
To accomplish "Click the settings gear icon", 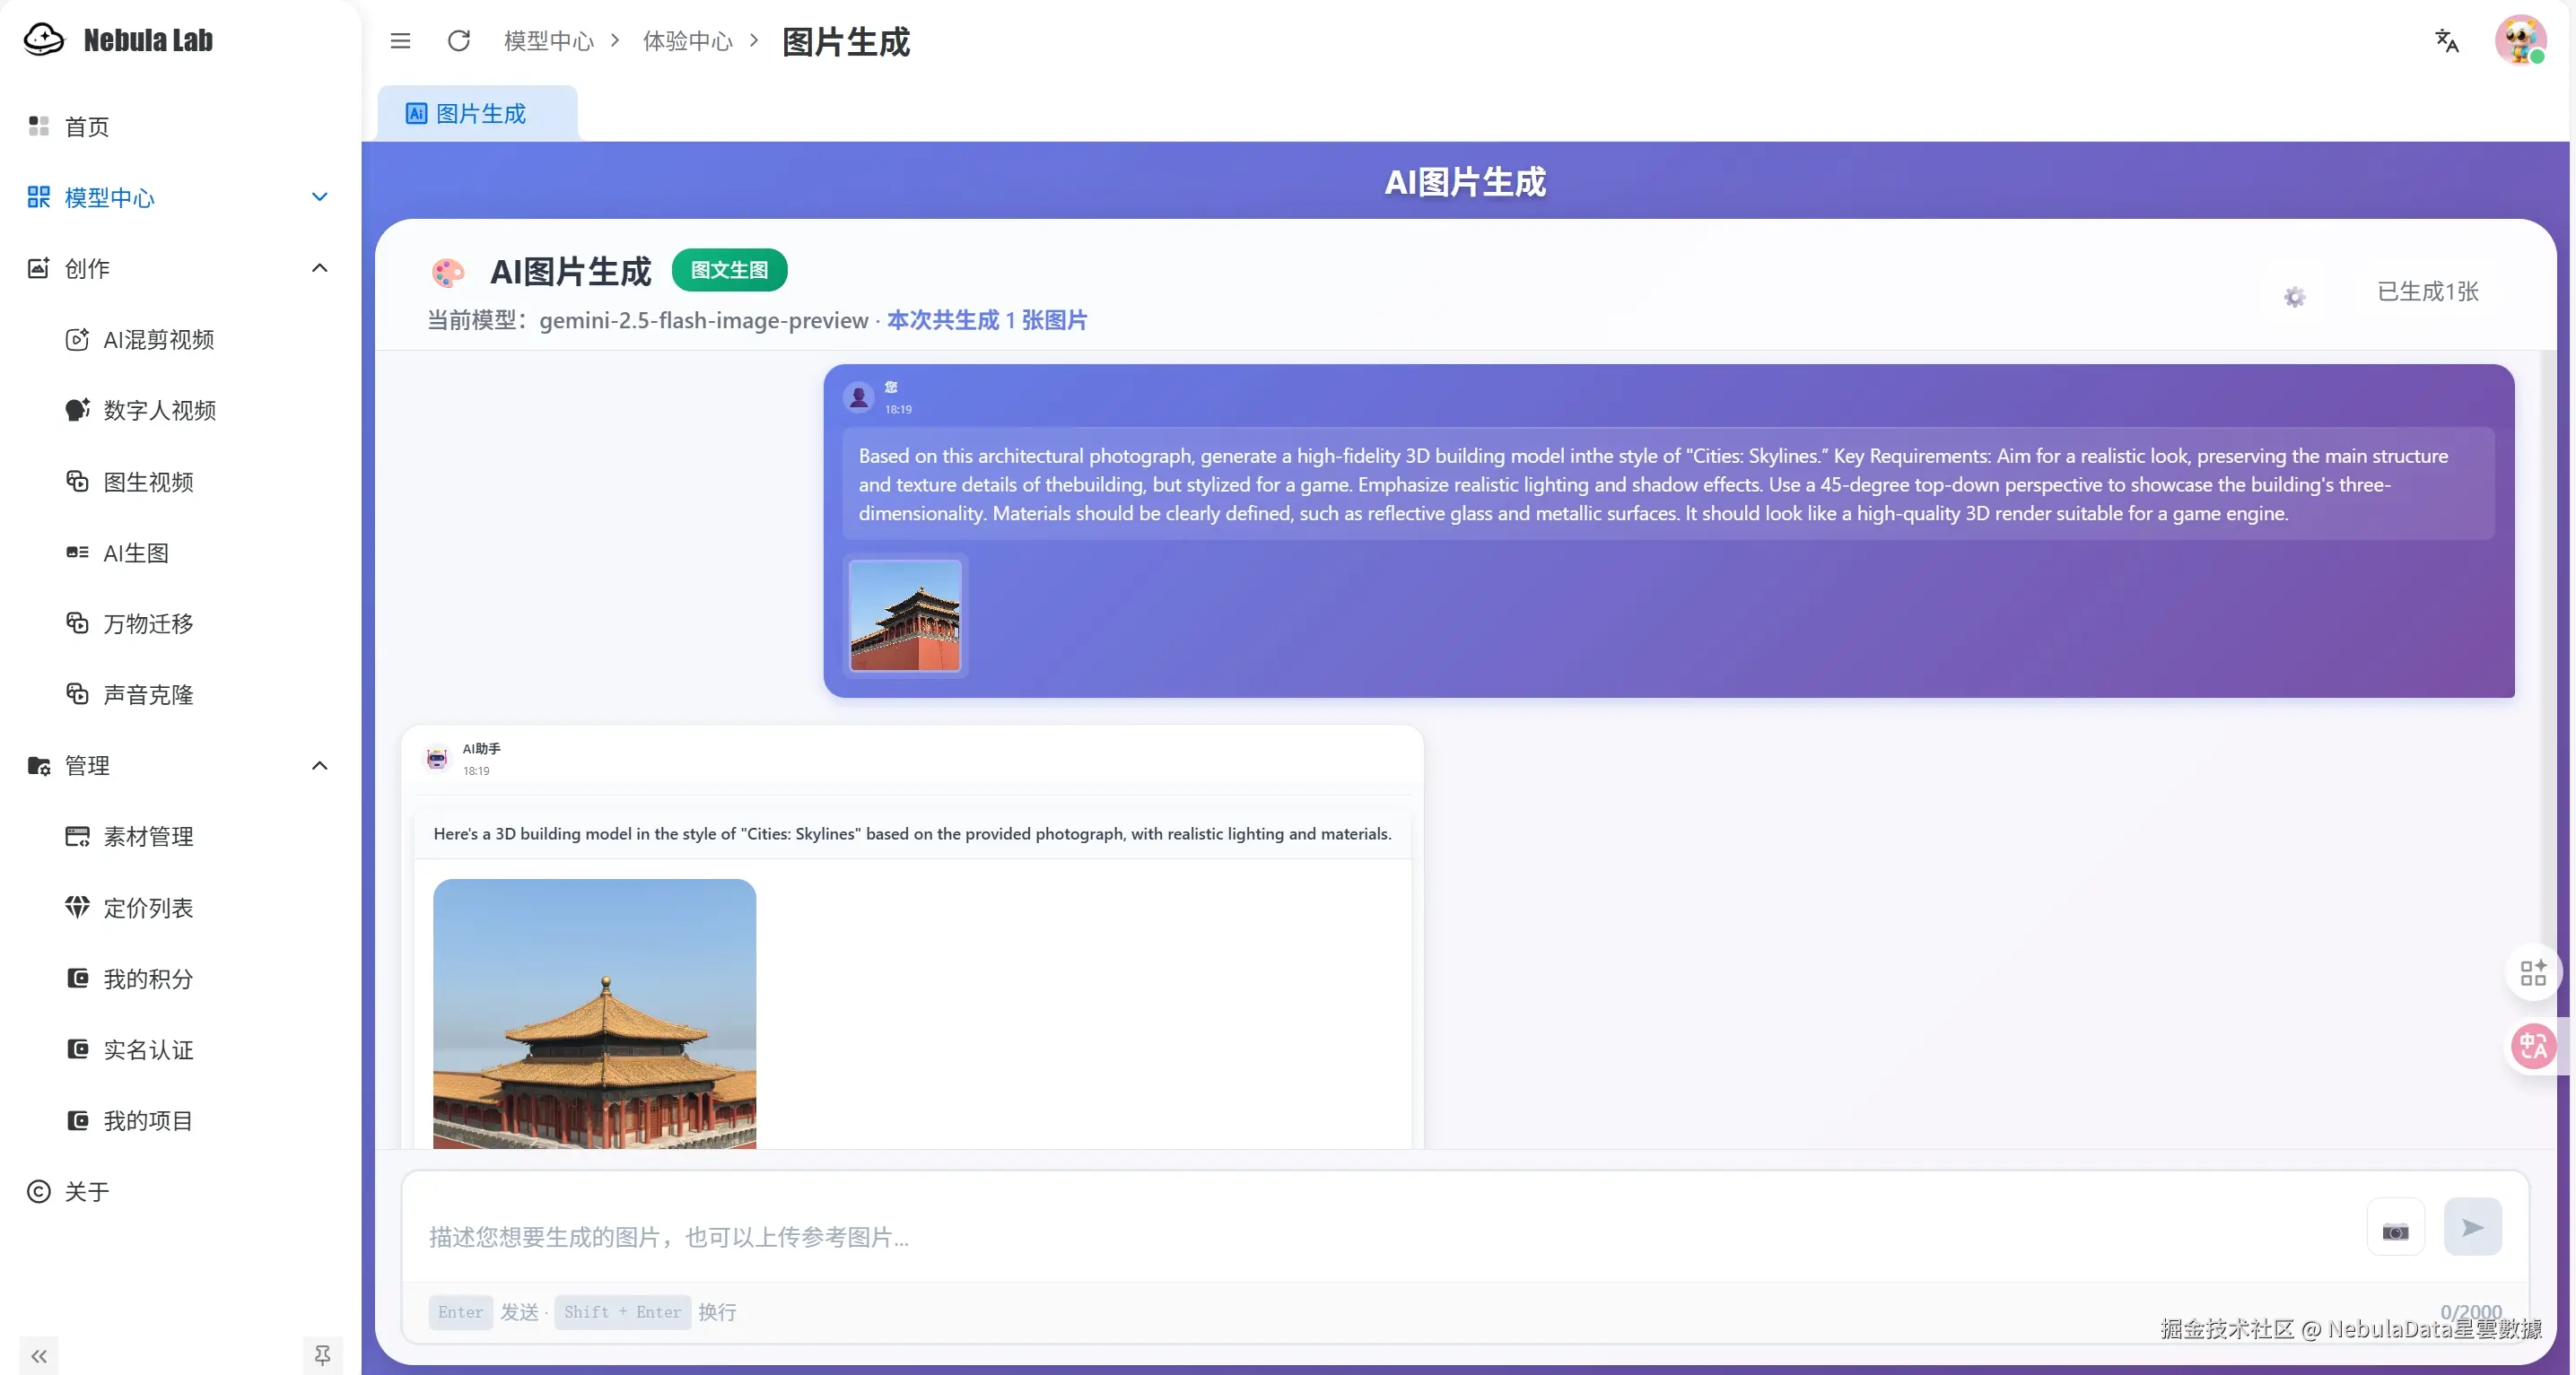I will (x=2294, y=296).
